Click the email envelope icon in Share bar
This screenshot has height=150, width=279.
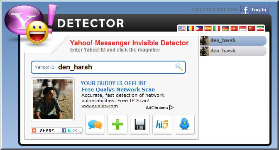click(x=75, y=130)
